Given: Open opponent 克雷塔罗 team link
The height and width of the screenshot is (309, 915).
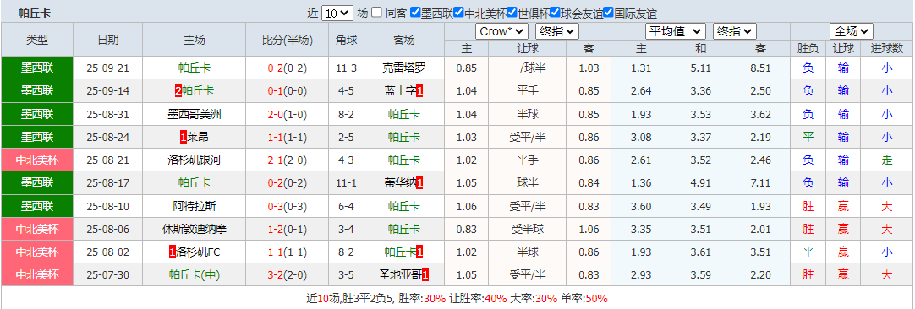Looking at the screenshot, I should click(x=404, y=68).
